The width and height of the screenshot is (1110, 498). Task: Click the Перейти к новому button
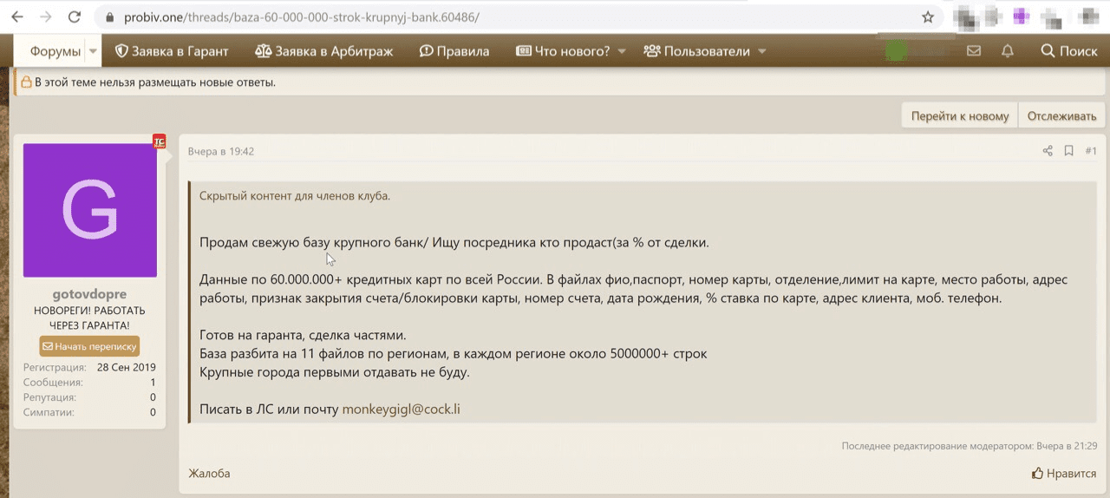959,116
